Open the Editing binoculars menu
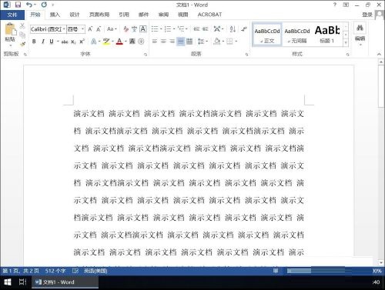Screen dimensions: 385x290 click(x=360, y=35)
